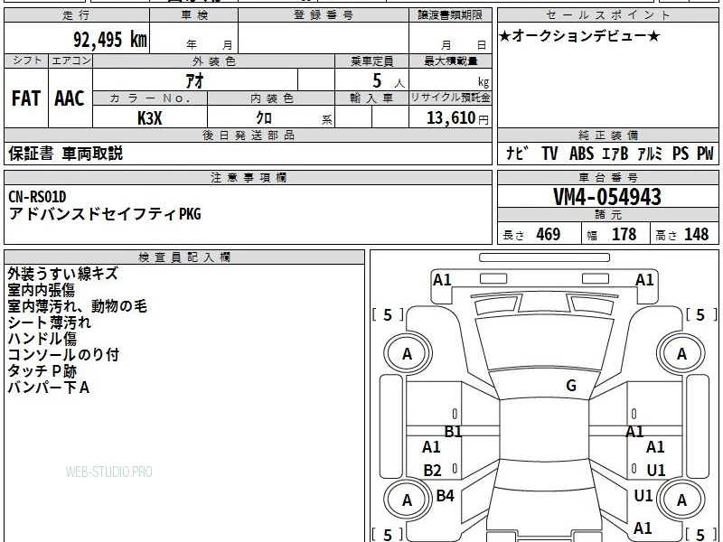This screenshot has width=723, height=542.
Task: Click the エアコン header label
Action: click(x=70, y=61)
